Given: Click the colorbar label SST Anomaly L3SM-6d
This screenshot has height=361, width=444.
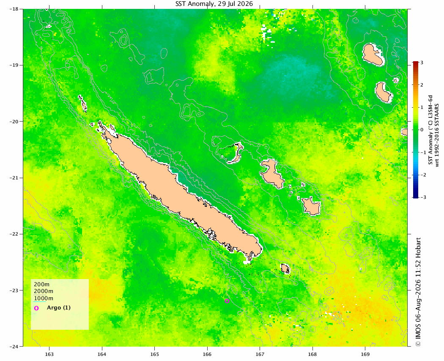Looking at the screenshot, I should pyautogui.click(x=430, y=130).
